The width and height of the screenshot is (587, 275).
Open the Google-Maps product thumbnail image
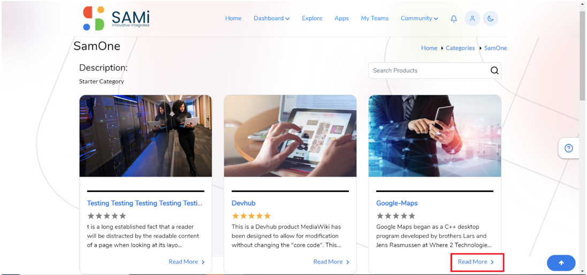point(434,136)
